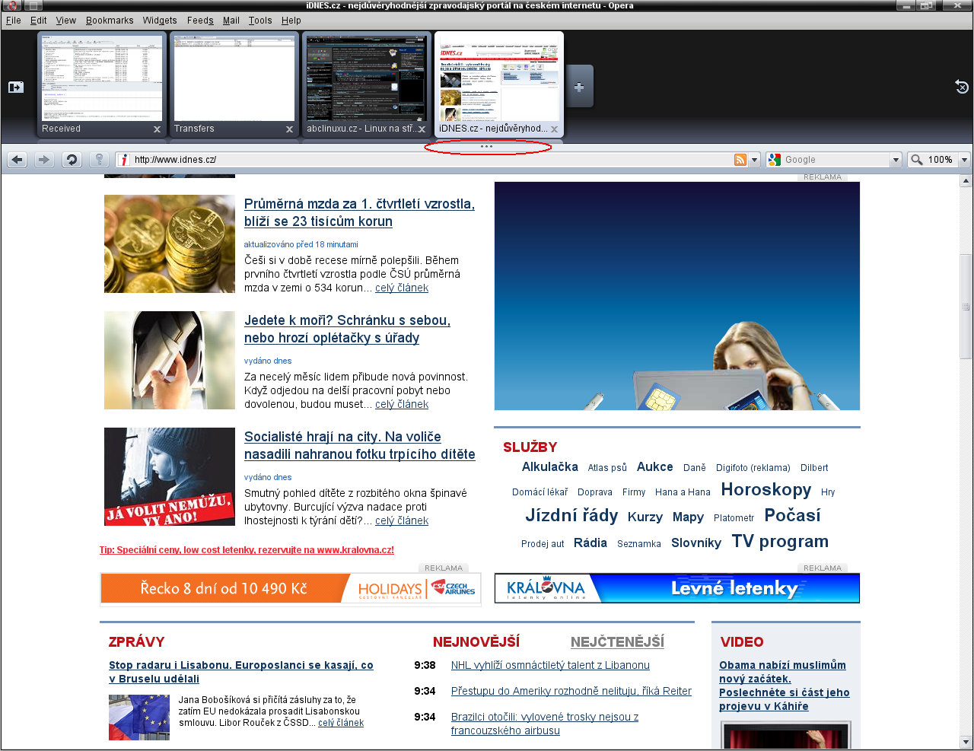Open Socialisté hrají na city headline
This screenshot has width=974, height=751.
(x=360, y=446)
